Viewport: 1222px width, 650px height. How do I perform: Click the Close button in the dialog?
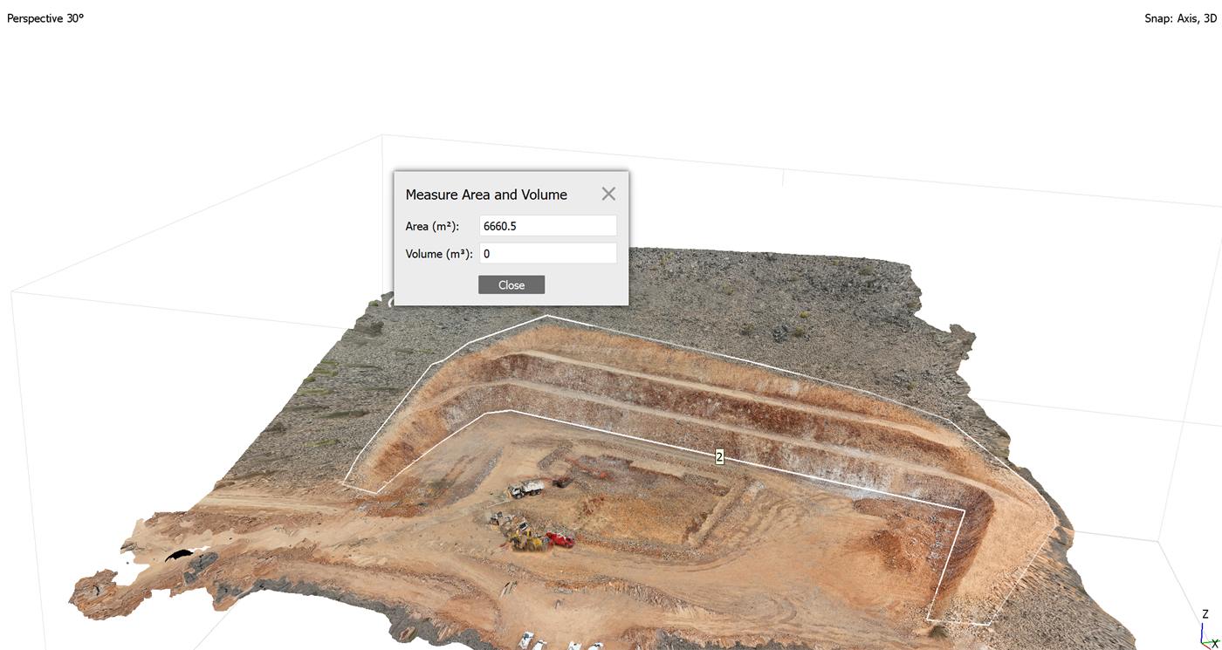point(511,285)
